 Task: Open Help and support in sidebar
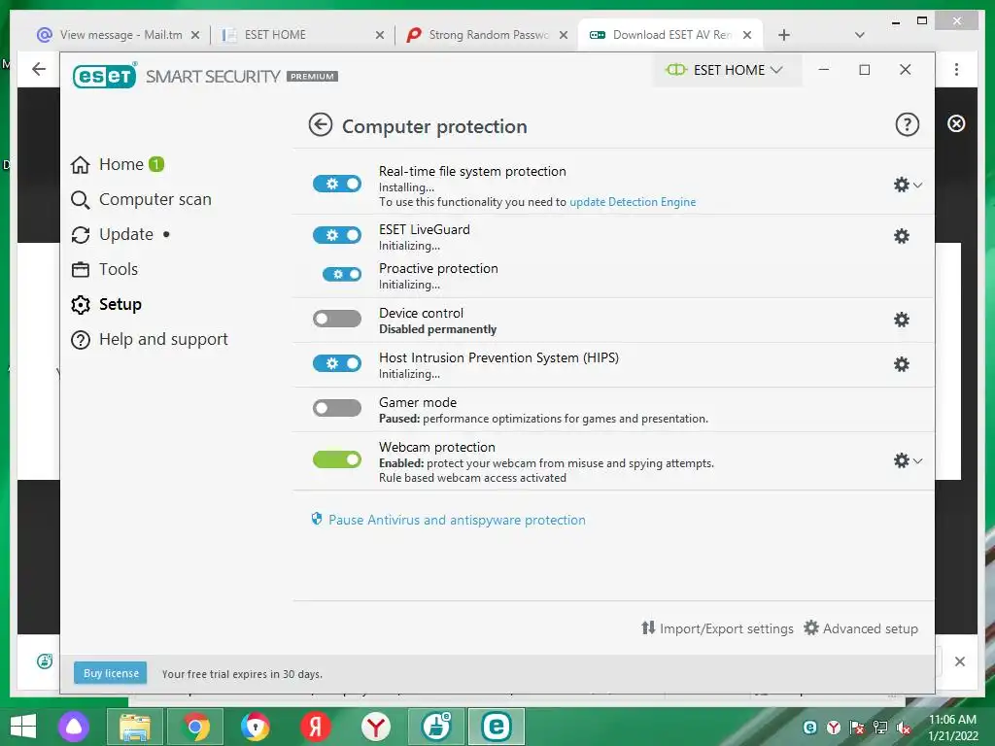point(149,339)
